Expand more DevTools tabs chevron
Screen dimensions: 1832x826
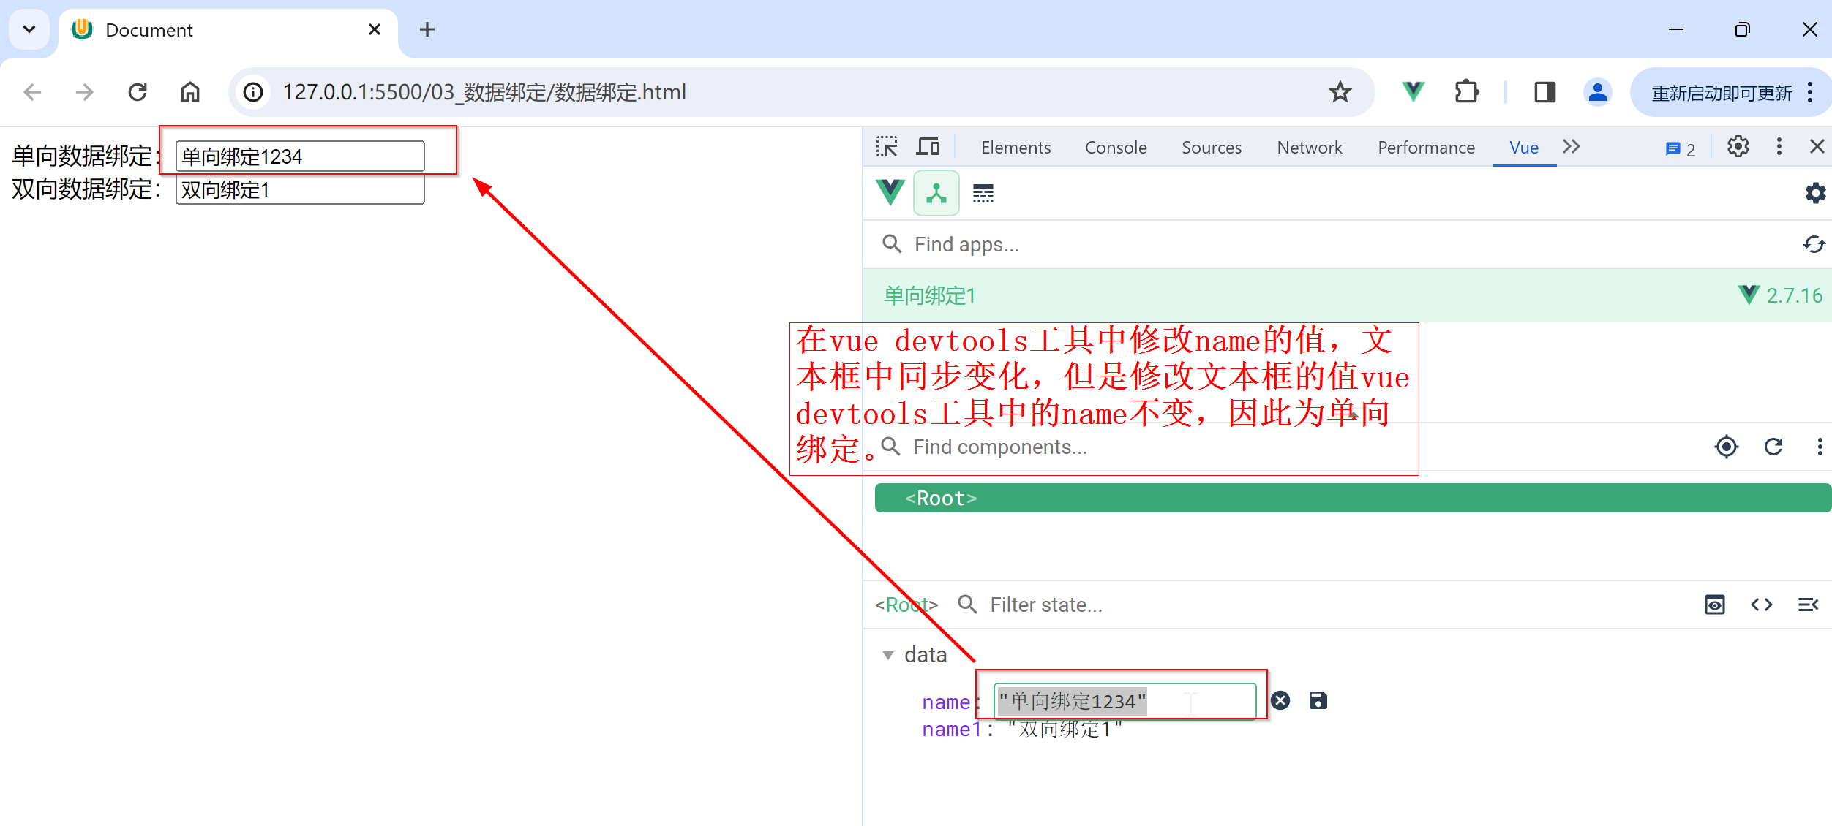(x=1572, y=147)
